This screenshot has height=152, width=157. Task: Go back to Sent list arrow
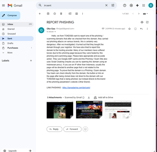(40, 14)
